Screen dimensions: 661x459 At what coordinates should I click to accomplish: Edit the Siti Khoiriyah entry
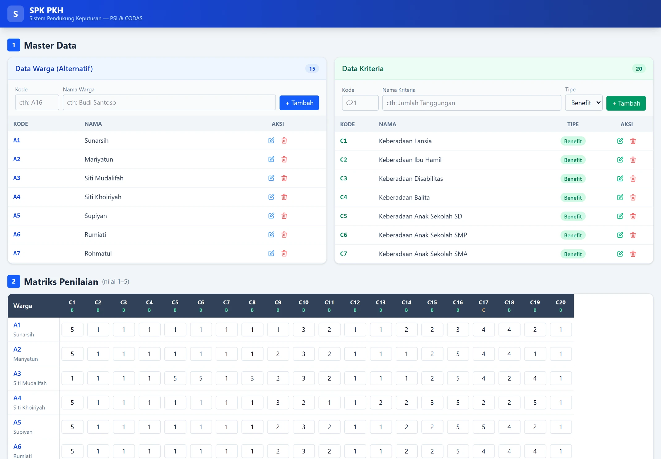(x=271, y=197)
